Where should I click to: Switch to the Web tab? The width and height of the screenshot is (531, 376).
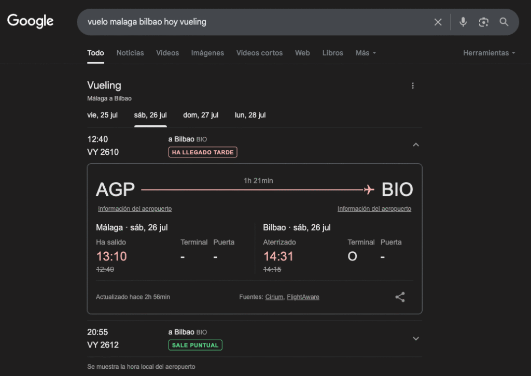[x=302, y=53]
